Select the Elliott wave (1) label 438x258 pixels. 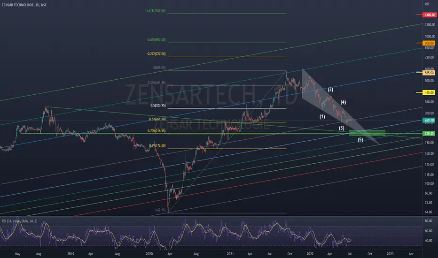pos(322,117)
